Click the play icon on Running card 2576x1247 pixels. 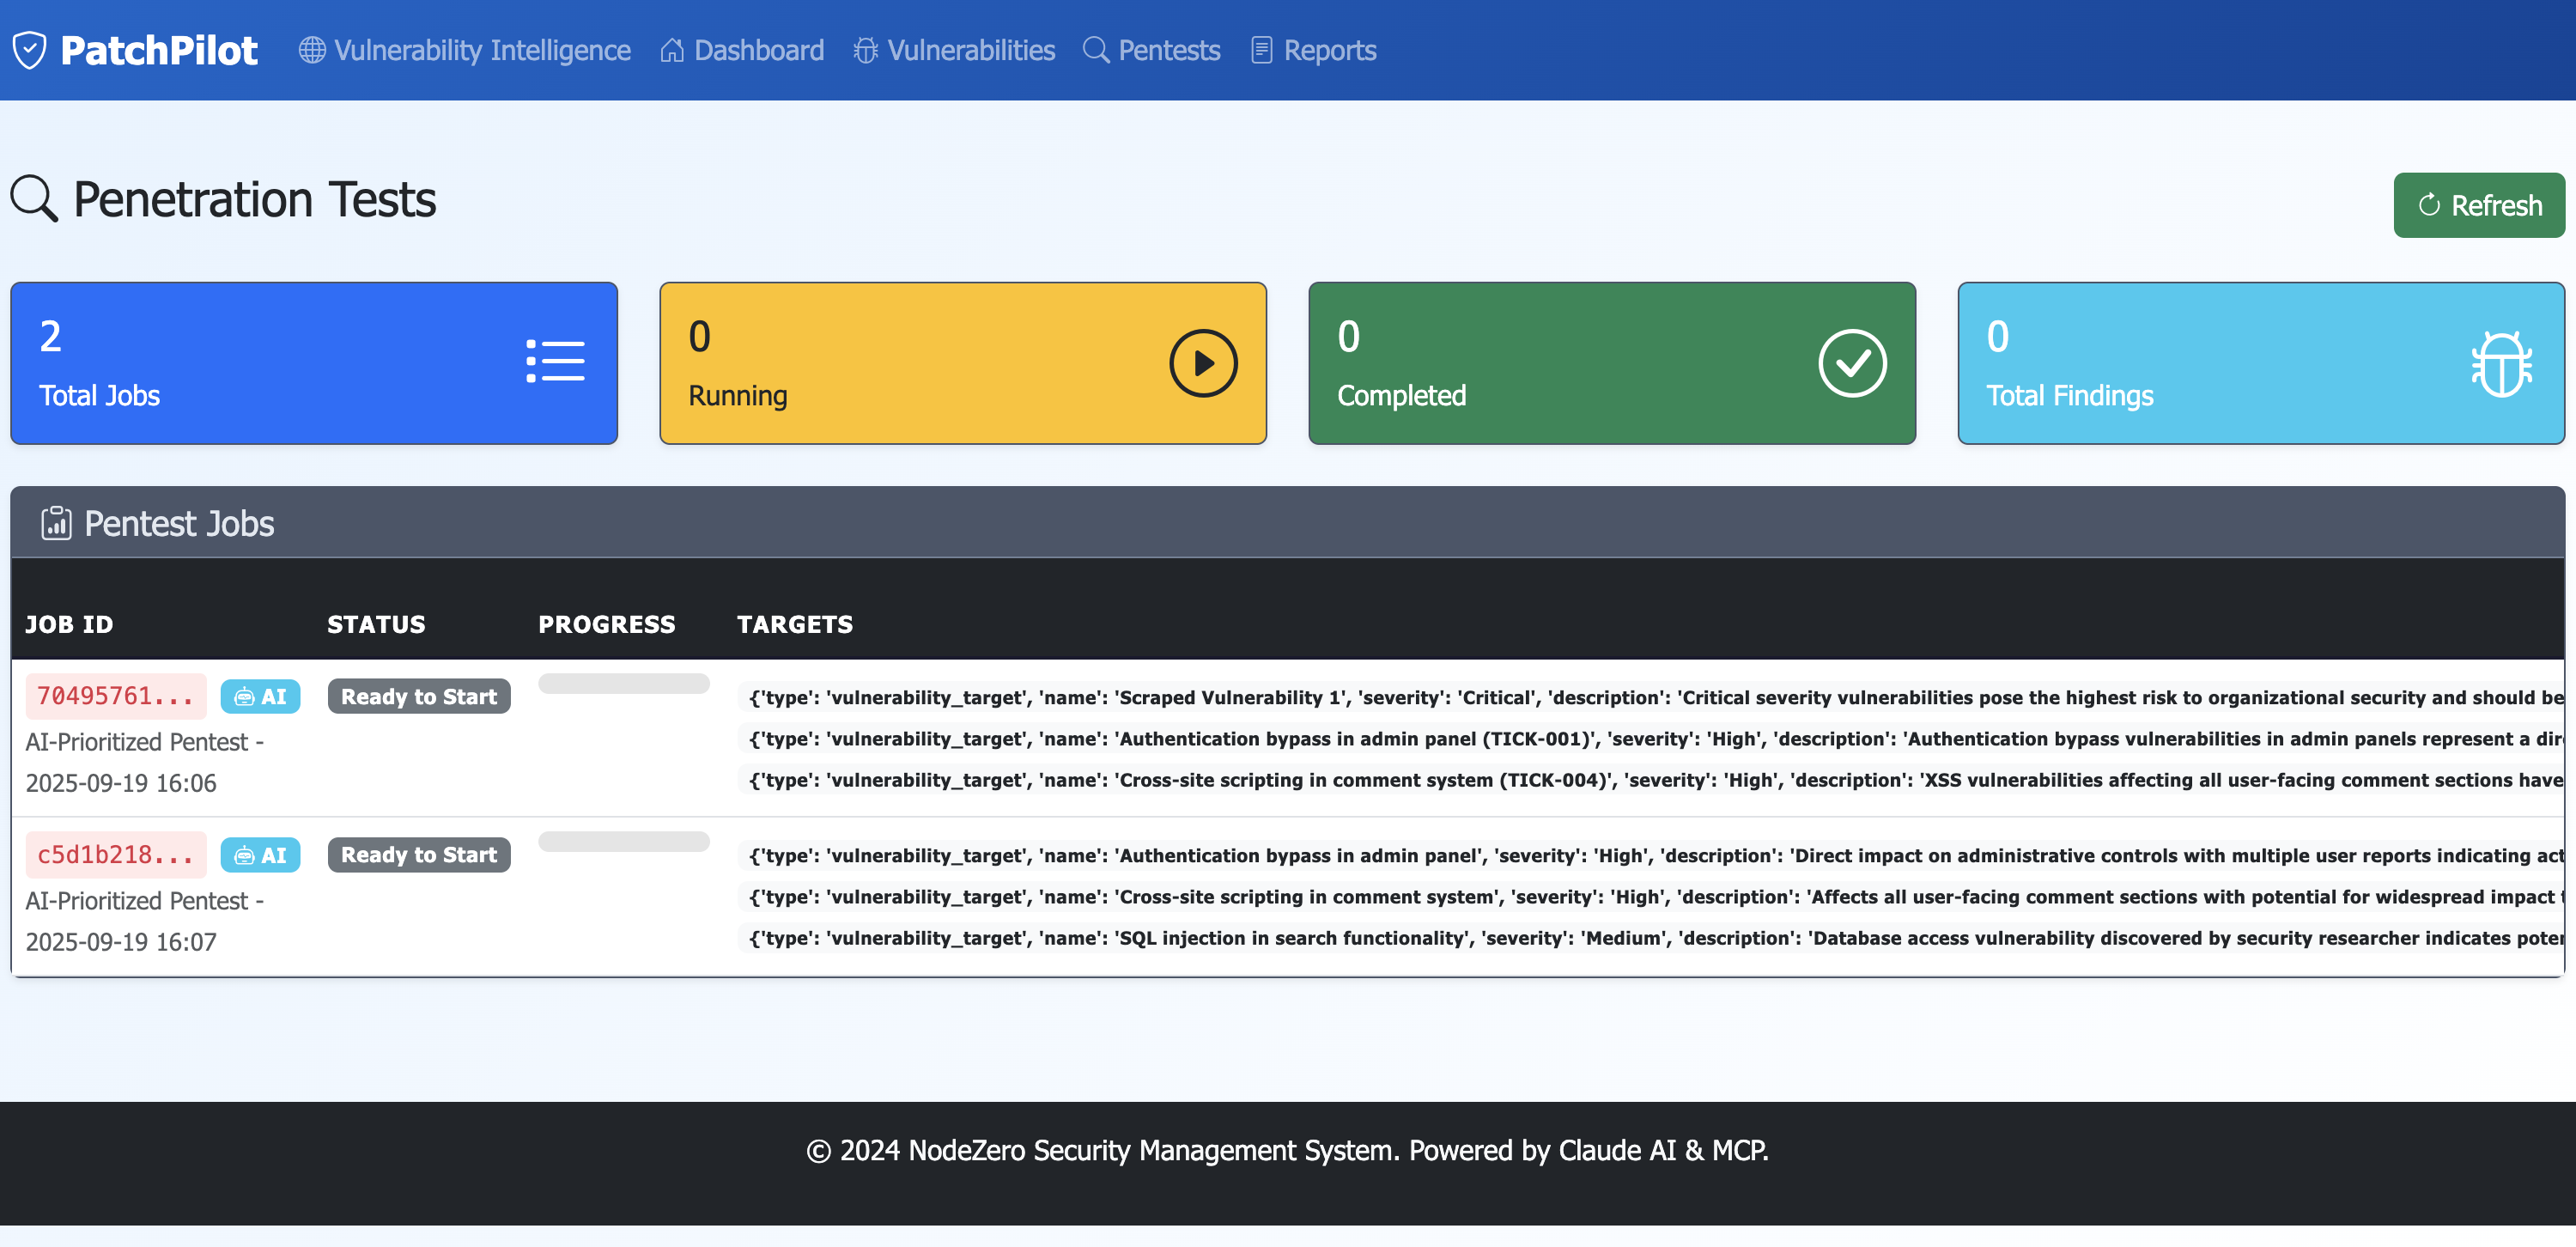pyautogui.click(x=1203, y=363)
